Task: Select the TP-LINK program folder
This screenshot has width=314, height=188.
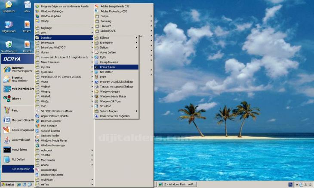Action: point(64,155)
